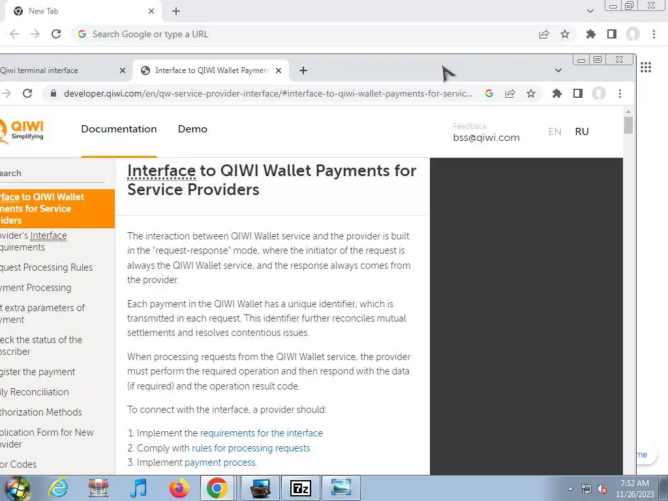Follow requirements for the interface link
Screen dimensions: 668x501
262,433
